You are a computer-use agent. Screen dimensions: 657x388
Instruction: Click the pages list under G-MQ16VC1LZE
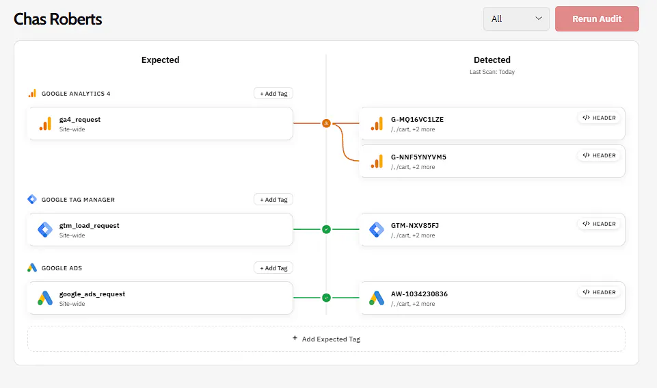tap(413, 129)
